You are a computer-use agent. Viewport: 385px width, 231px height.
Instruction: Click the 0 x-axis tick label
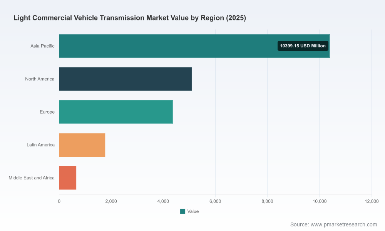point(59,201)
